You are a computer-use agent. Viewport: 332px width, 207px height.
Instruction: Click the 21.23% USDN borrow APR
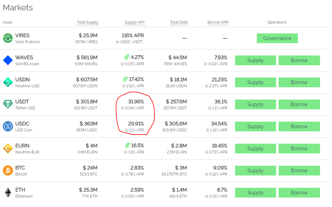219,80
